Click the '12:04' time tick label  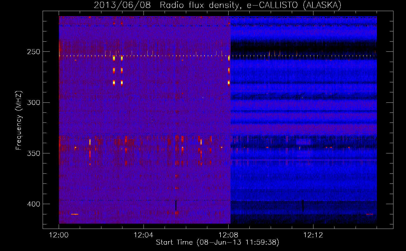tap(144, 235)
